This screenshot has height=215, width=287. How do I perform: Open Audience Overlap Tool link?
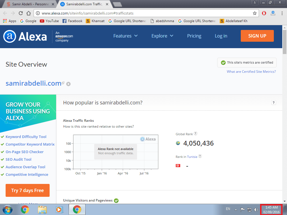click(25, 167)
